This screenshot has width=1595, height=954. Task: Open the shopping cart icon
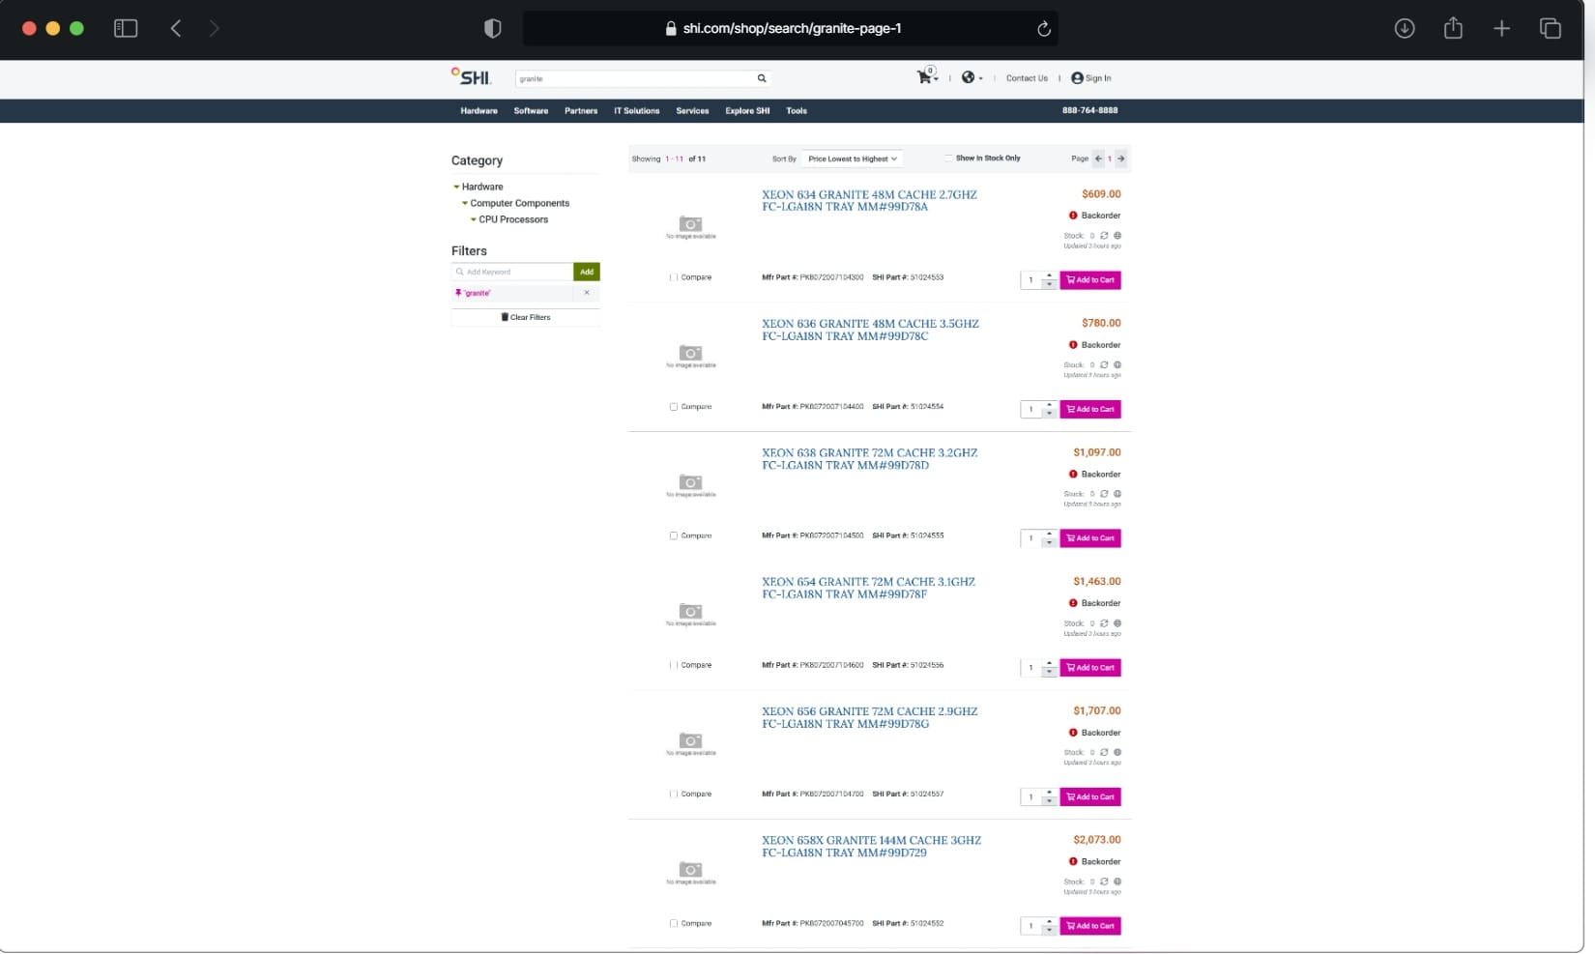pyautogui.click(x=925, y=77)
